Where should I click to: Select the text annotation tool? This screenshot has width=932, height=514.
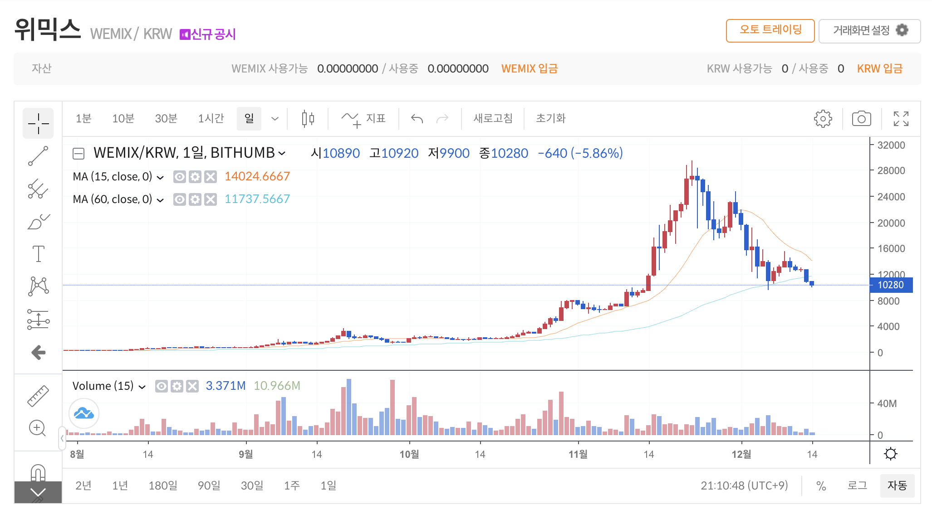point(38,254)
